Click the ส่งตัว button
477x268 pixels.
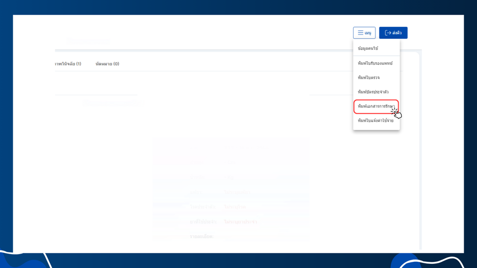(x=393, y=33)
